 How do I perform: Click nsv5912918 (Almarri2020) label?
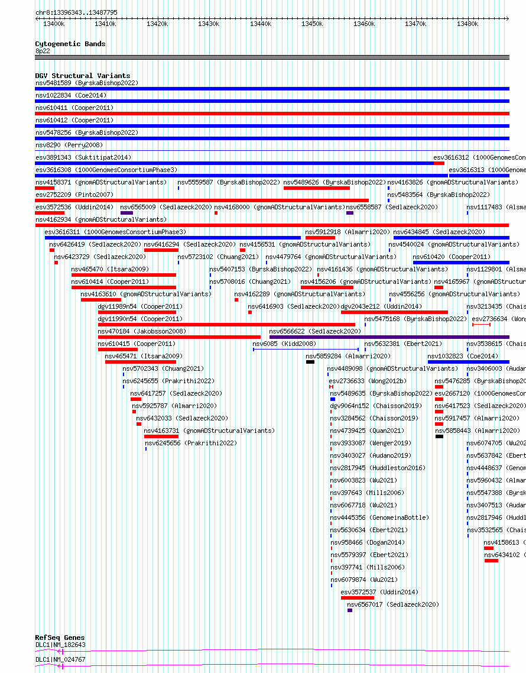tap(348, 232)
